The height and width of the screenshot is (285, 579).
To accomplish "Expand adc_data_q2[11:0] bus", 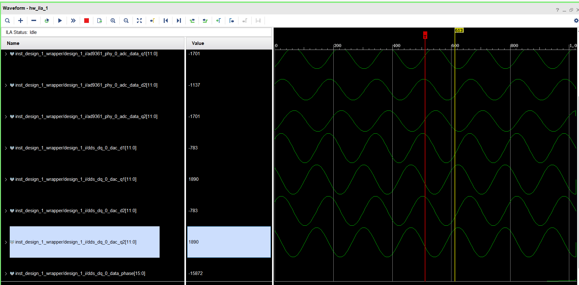I will 6,117.
